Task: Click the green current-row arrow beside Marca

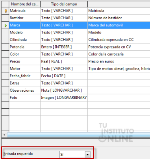Action: tap(6, 26)
